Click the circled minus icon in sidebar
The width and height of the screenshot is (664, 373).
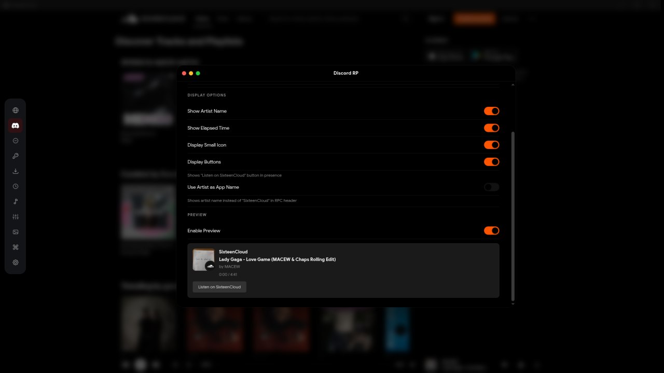point(16,141)
